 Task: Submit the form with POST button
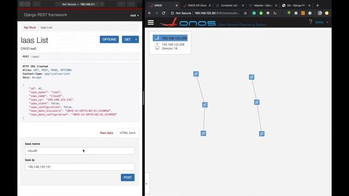[x=128, y=177]
